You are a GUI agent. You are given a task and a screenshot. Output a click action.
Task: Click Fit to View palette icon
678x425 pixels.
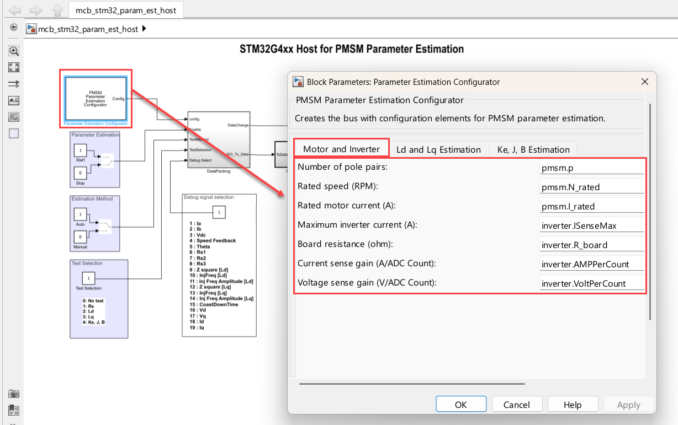[x=14, y=67]
